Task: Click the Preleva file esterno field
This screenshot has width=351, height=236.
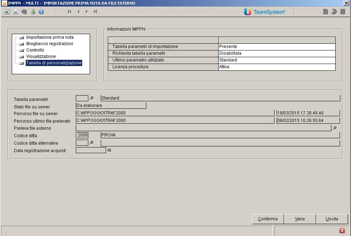Action: coord(203,128)
